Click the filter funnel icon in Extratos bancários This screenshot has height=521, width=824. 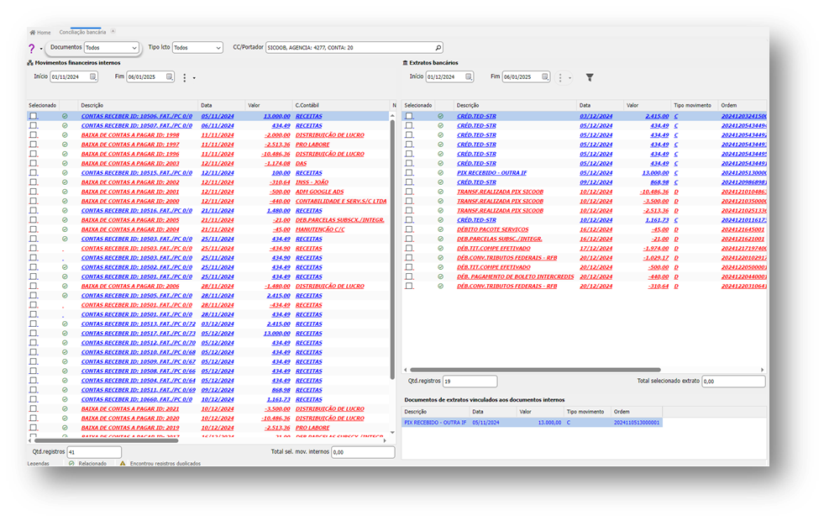[590, 77]
